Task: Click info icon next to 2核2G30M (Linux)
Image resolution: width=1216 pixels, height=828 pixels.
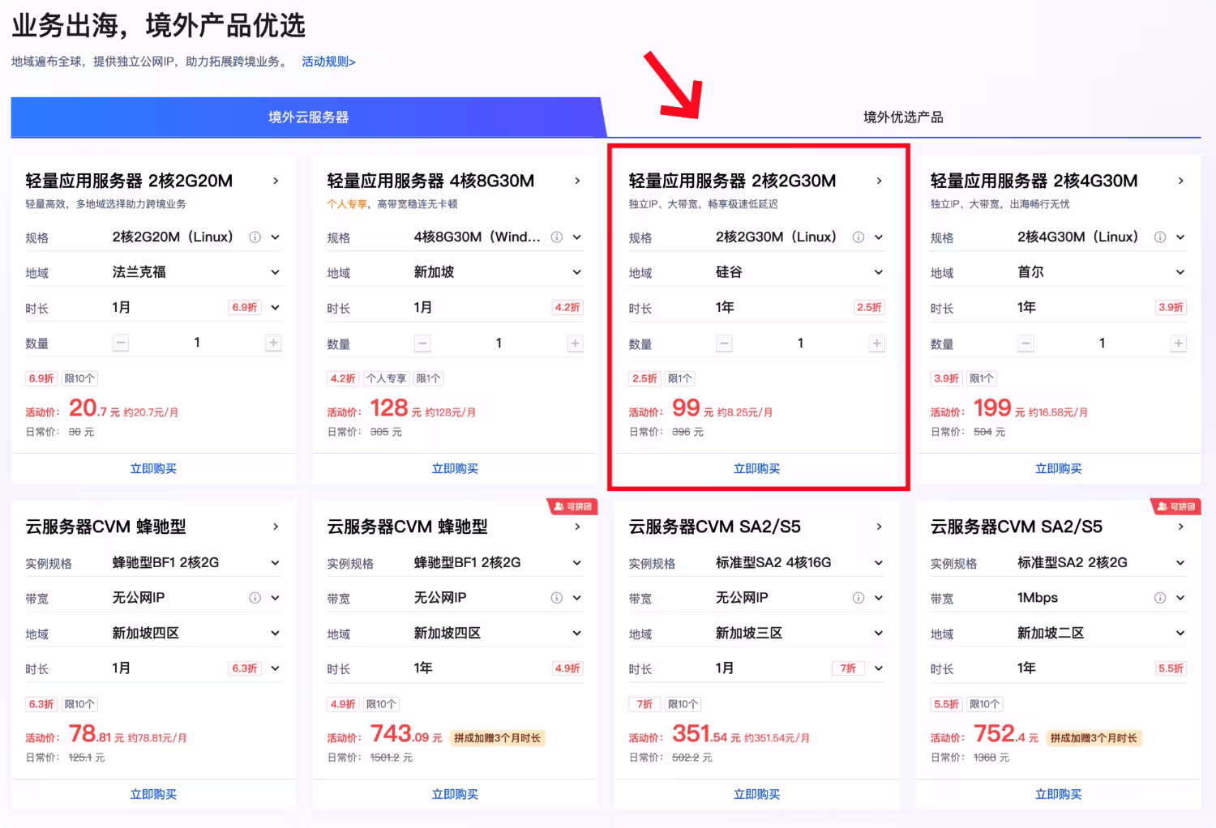Action: click(x=858, y=237)
